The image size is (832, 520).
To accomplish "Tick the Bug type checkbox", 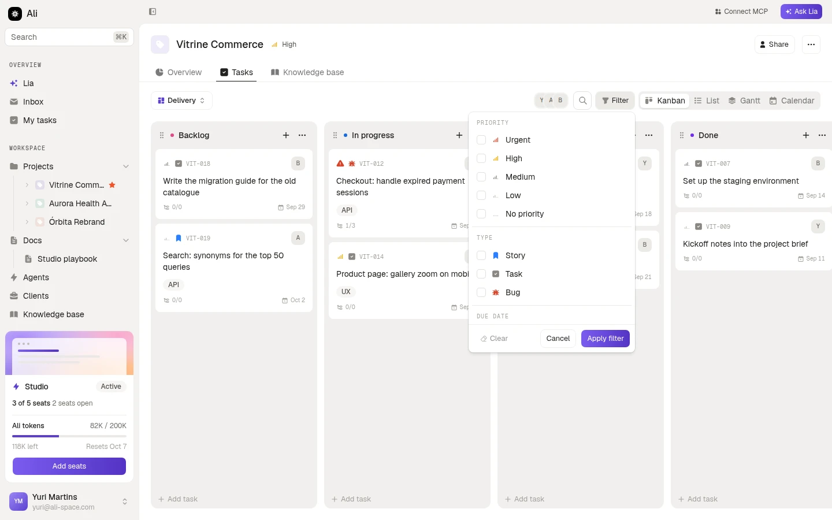I will tap(481, 292).
